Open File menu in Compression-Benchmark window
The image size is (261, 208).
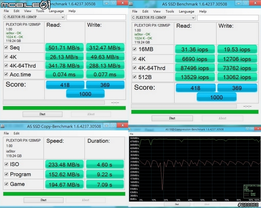tap(131, 134)
